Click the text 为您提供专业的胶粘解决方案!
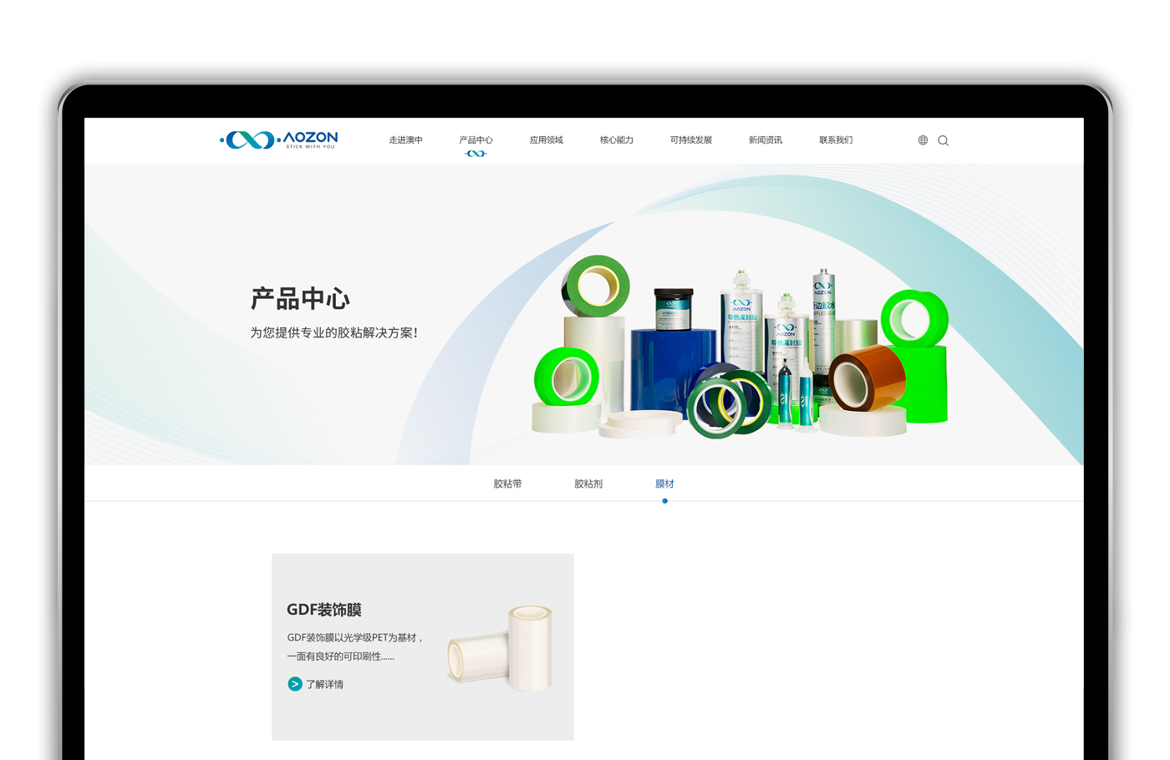The image size is (1170, 760). click(x=334, y=332)
